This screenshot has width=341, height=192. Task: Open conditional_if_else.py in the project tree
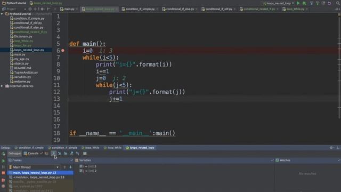point(28,27)
